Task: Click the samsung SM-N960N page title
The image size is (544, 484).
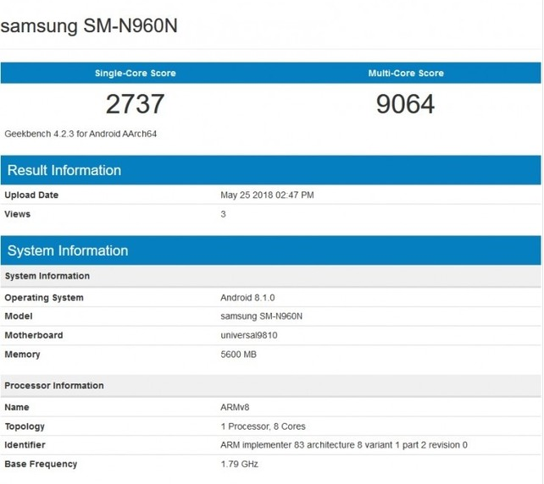Action: (89, 26)
